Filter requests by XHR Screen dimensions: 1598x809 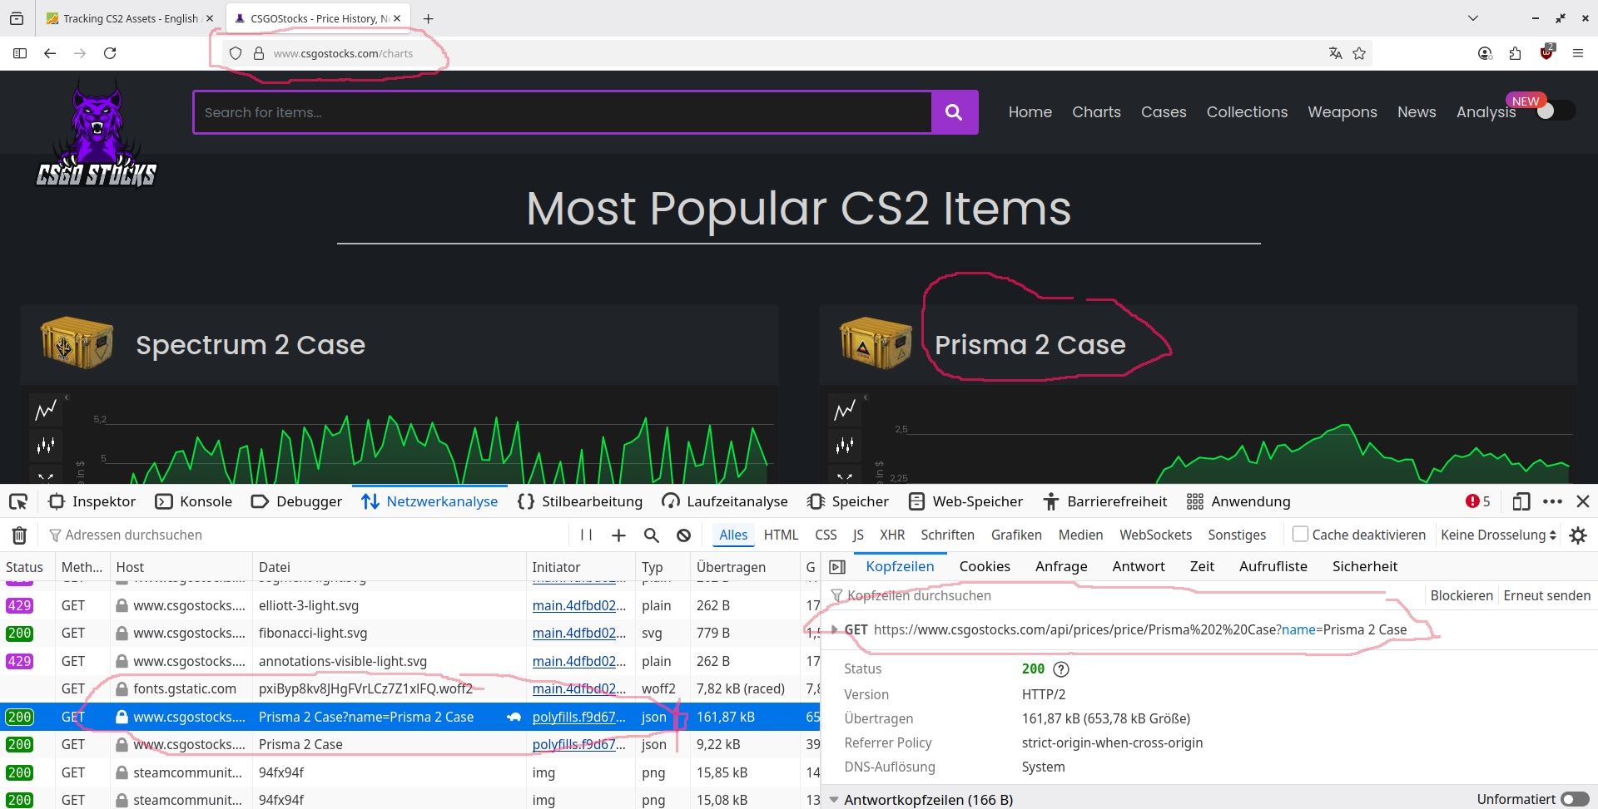click(892, 535)
